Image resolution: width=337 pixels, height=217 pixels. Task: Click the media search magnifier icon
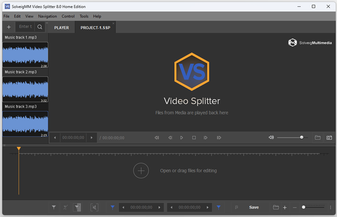click(x=40, y=27)
